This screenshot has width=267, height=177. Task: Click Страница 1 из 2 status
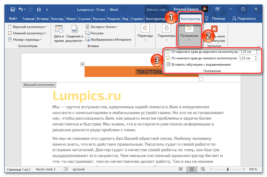click(18, 169)
